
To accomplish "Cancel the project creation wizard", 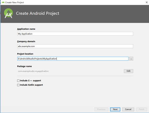I will pyautogui.click(x=128, y=109).
